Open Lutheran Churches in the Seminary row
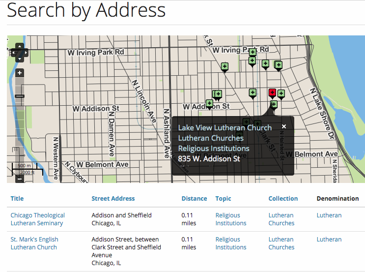Viewport: 365px width, 272px height. (x=281, y=219)
